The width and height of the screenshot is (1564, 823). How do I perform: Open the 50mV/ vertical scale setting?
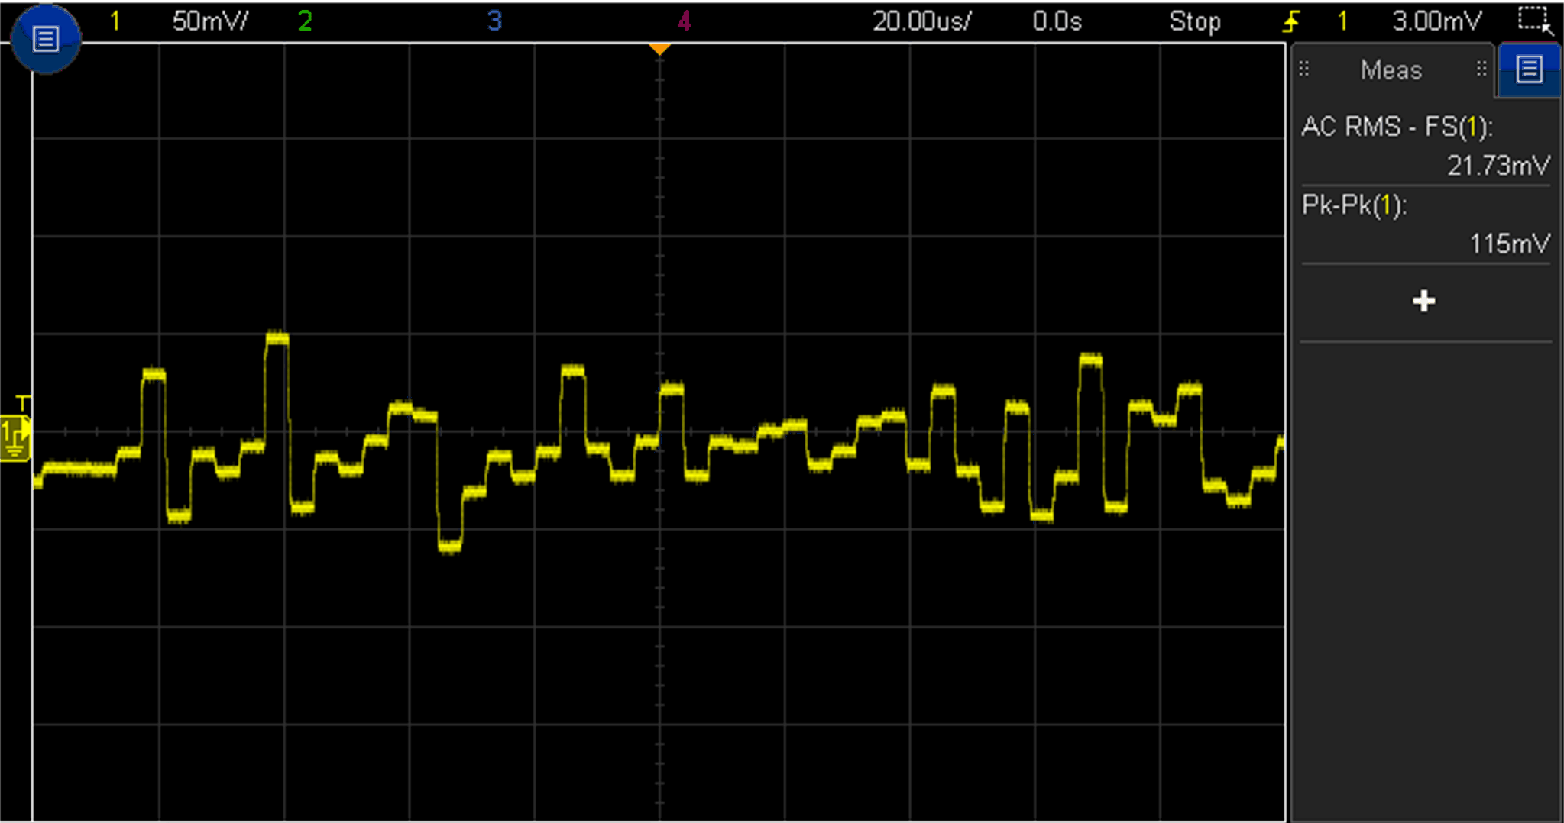pyautogui.click(x=210, y=21)
